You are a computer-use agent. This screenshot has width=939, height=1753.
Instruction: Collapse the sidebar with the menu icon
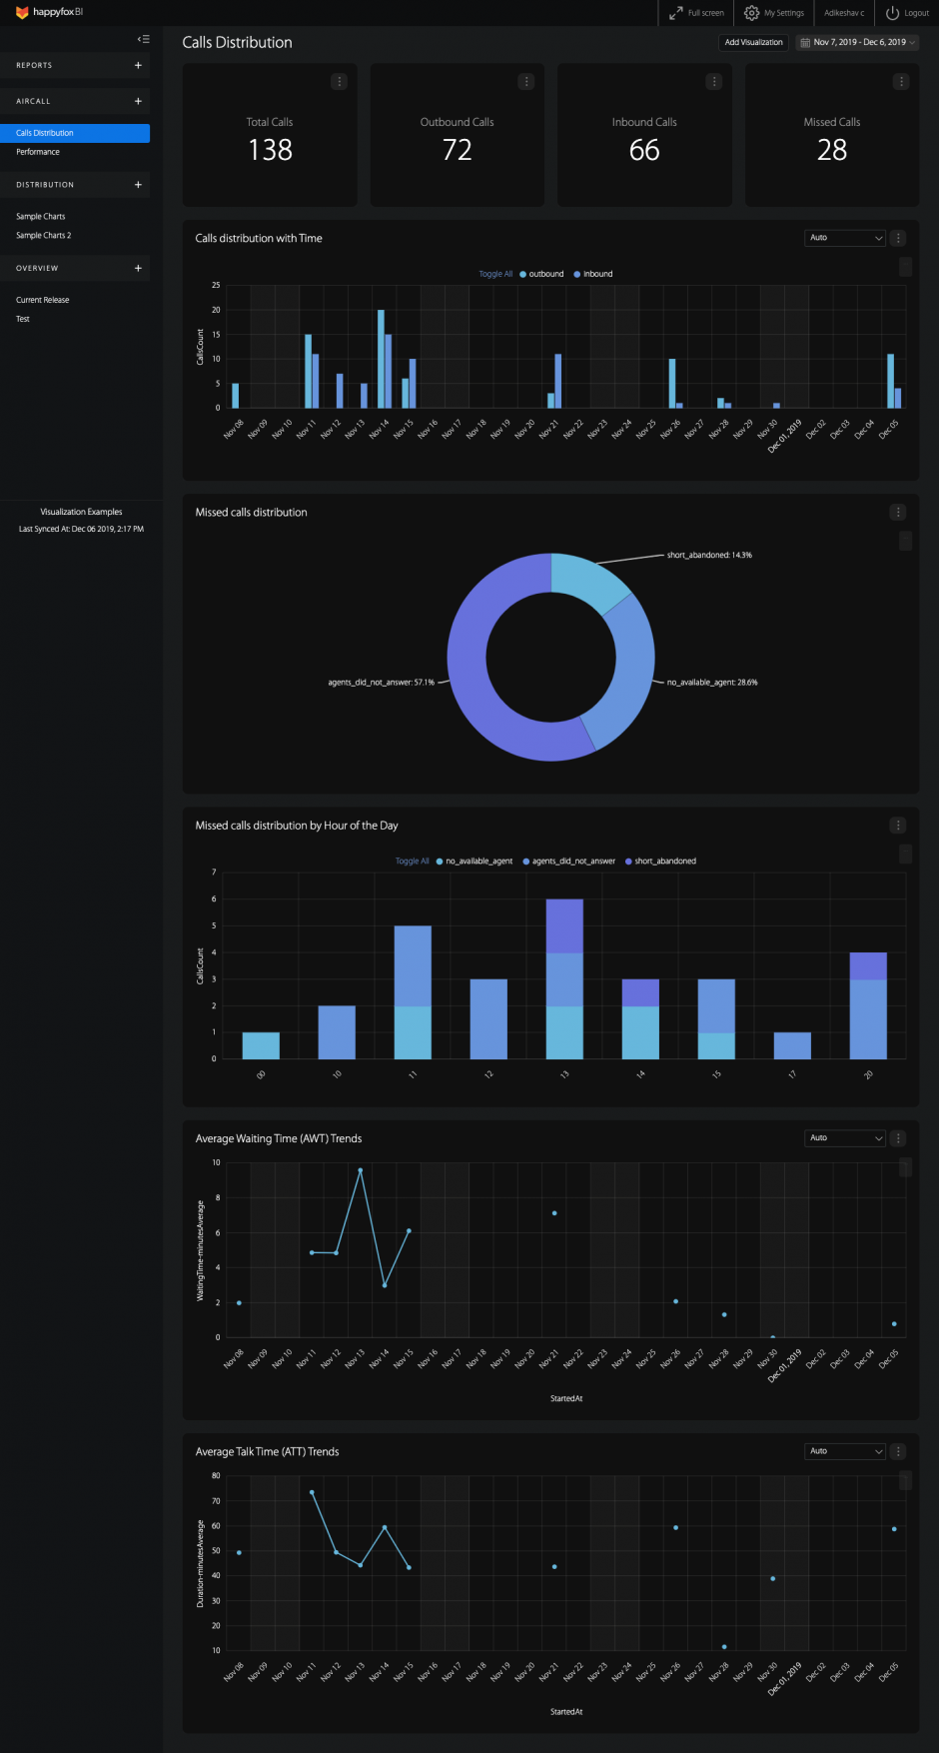coord(144,40)
